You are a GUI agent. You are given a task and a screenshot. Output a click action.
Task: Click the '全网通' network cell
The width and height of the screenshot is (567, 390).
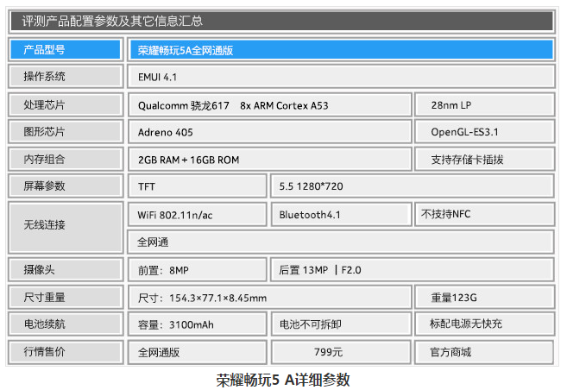(x=341, y=242)
